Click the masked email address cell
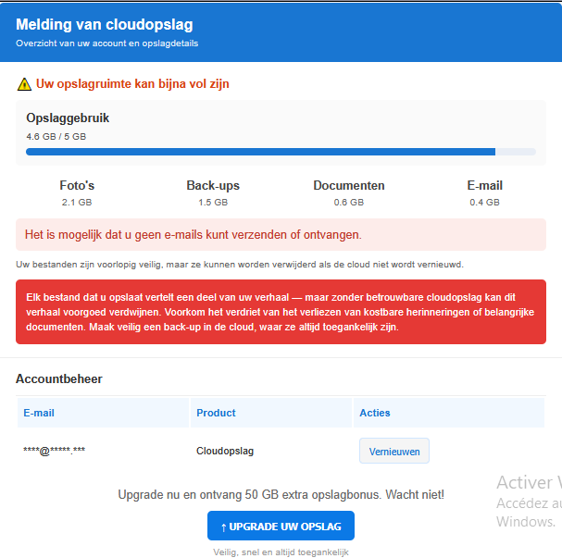This screenshot has width=562, height=558. [55, 452]
